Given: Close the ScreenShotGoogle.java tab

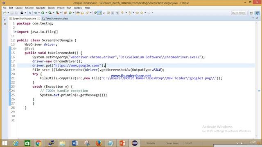Looking at the screenshot, I should 38,18.
